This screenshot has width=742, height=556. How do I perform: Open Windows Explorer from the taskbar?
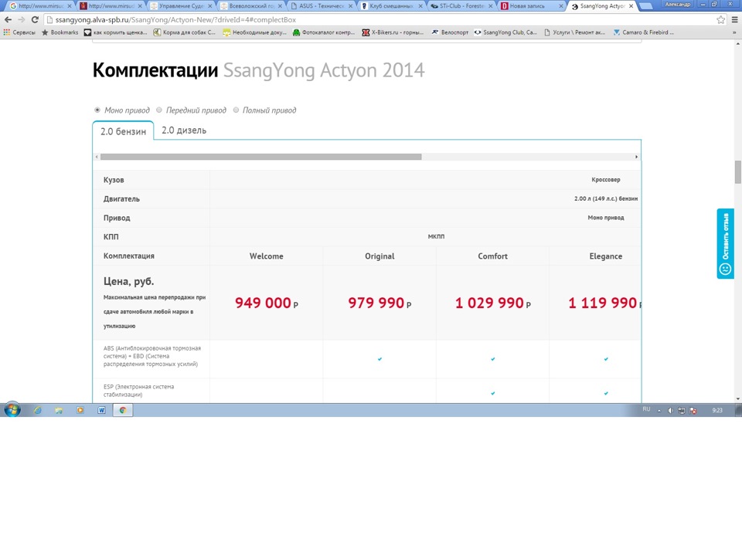59,410
